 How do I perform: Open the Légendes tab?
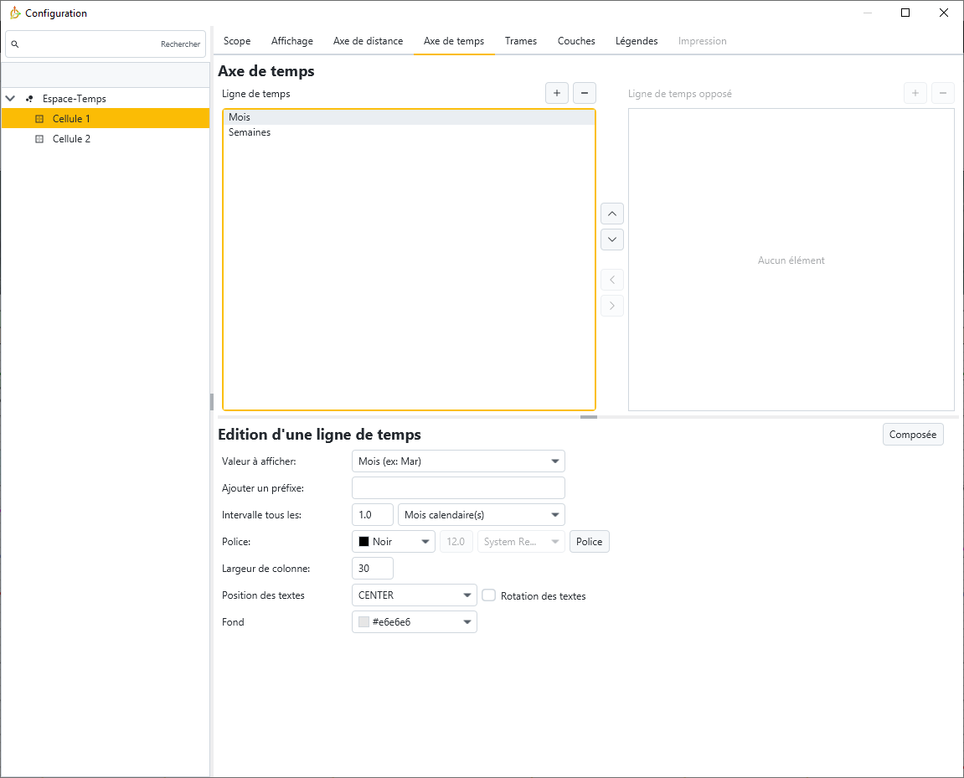[637, 41]
